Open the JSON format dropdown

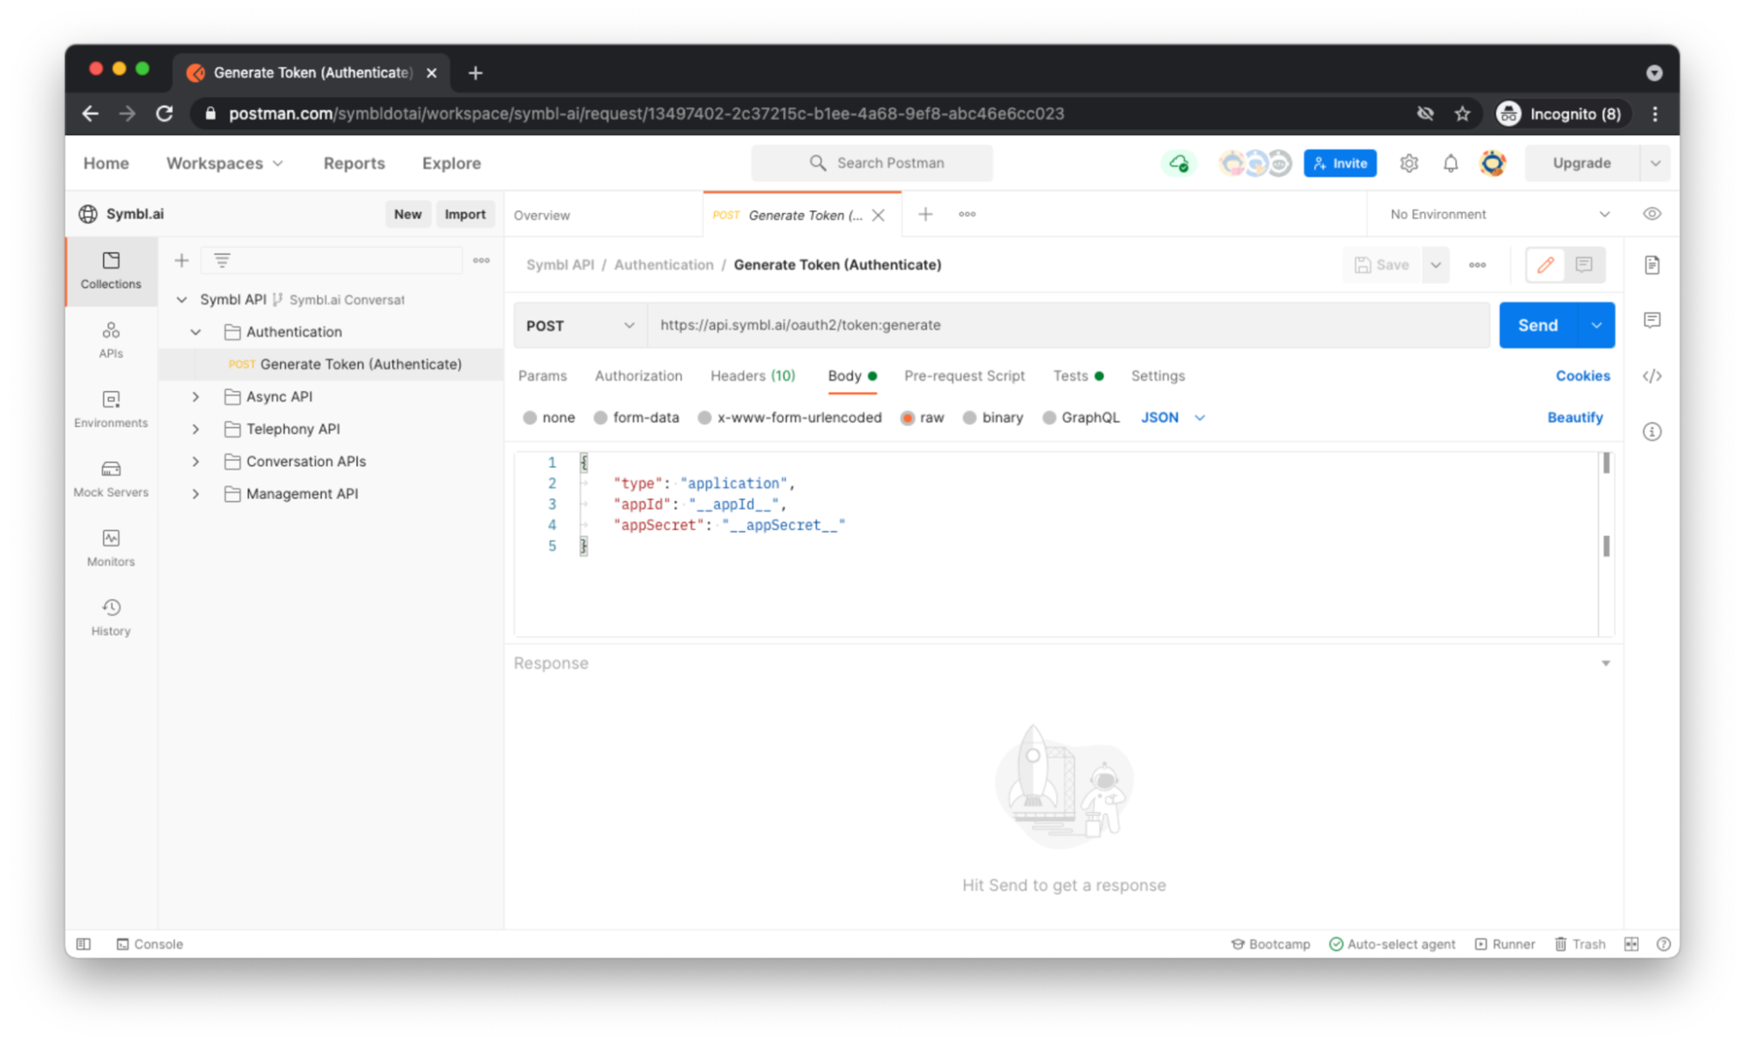1173,417
